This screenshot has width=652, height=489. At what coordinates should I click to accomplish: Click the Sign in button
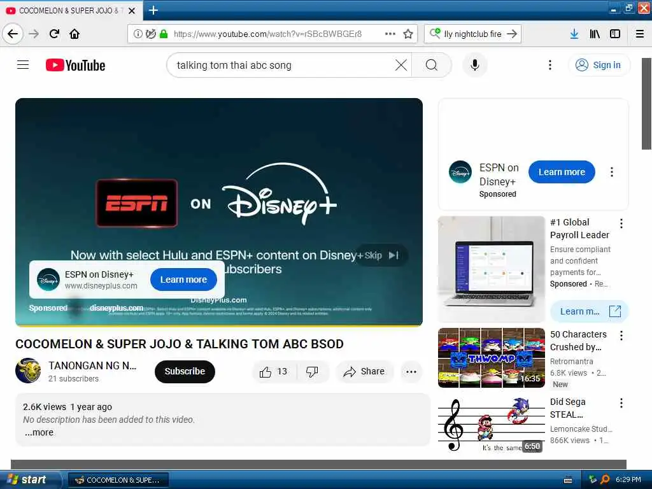pos(599,65)
